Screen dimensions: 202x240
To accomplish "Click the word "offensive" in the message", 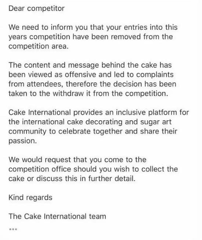I will 80,74.
